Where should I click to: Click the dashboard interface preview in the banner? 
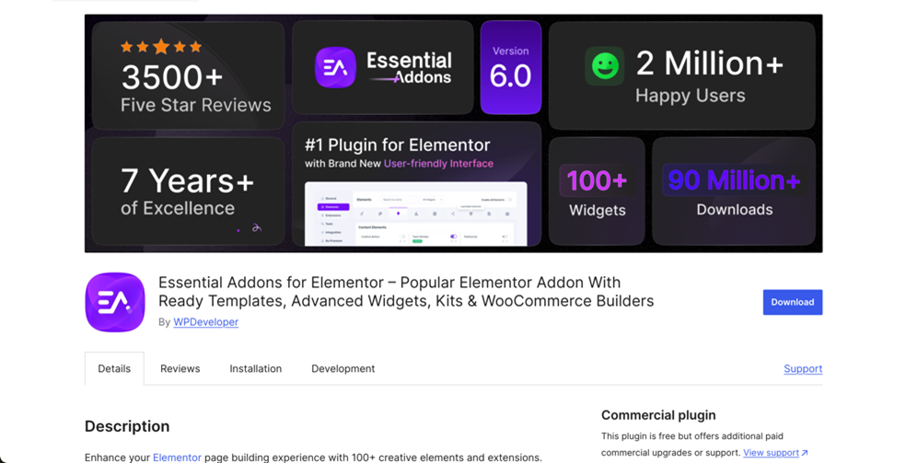click(x=415, y=214)
